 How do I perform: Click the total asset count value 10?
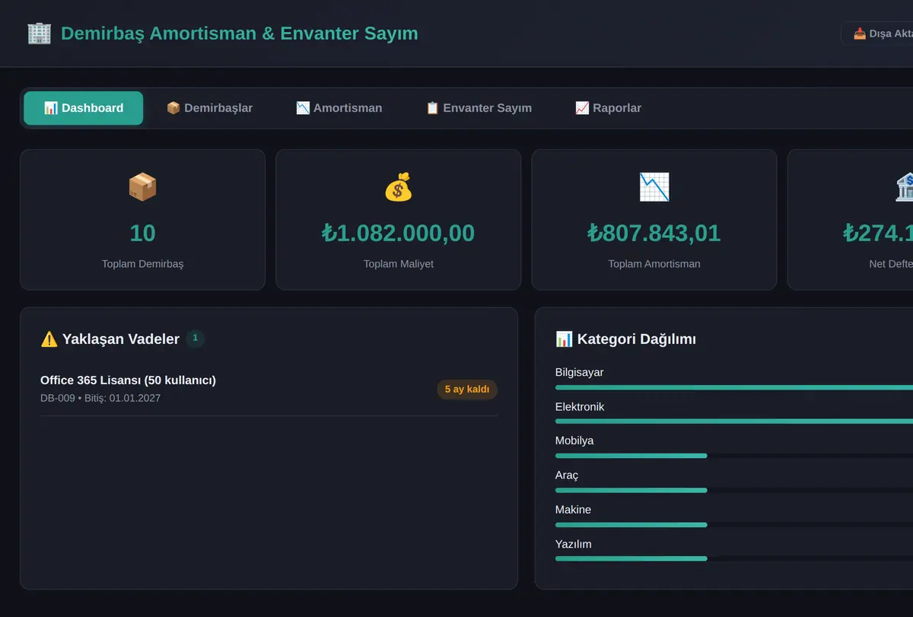142,233
